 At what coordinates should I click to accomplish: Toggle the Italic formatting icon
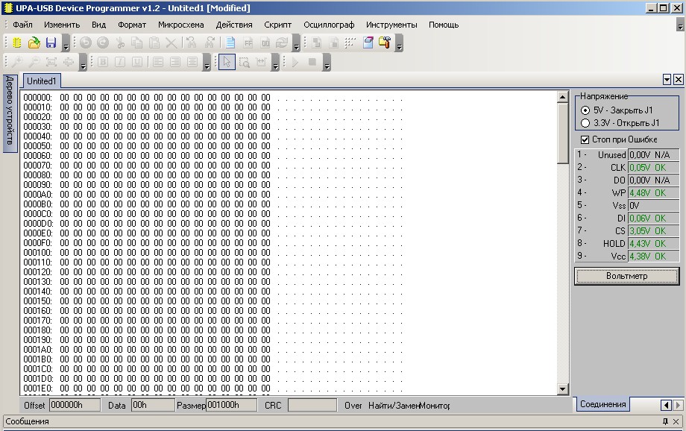coord(120,62)
